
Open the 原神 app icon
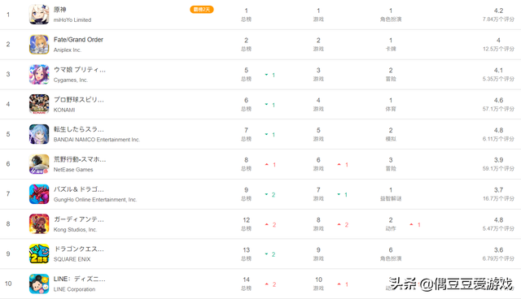(39, 15)
